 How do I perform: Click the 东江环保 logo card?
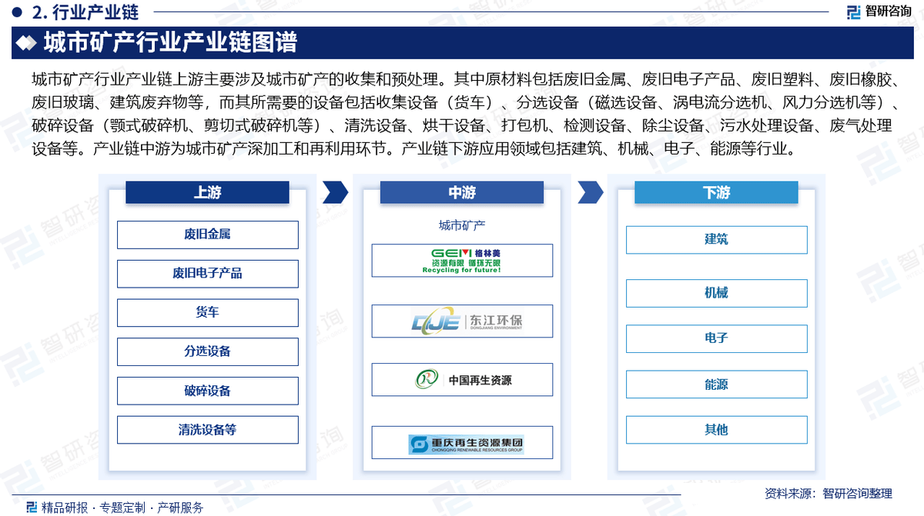point(462,321)
